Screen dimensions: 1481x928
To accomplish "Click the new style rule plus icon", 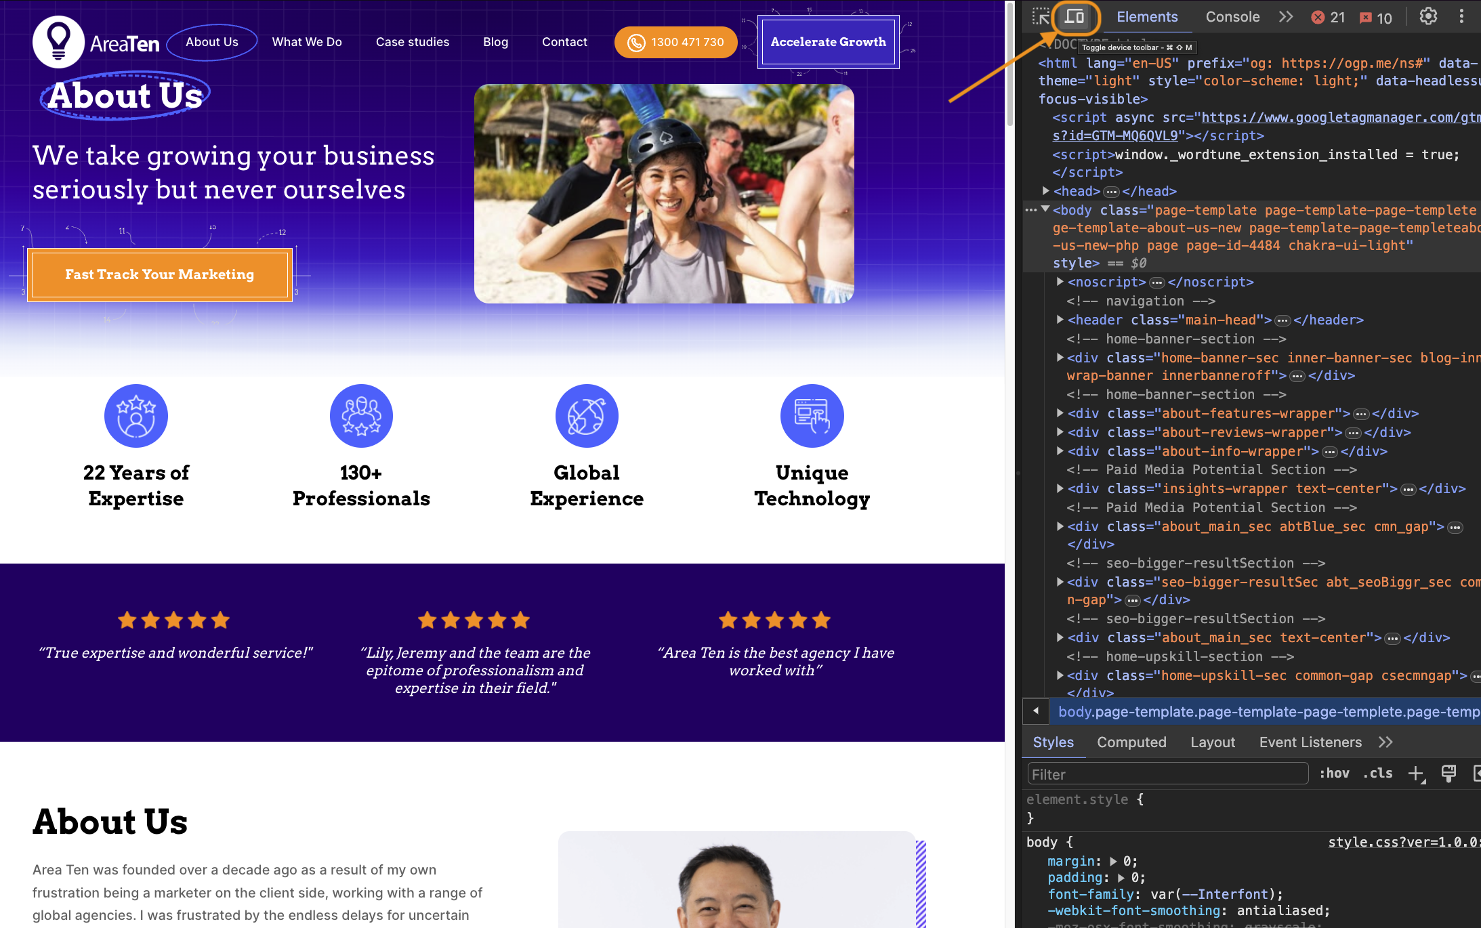I will click(1416, 774).
